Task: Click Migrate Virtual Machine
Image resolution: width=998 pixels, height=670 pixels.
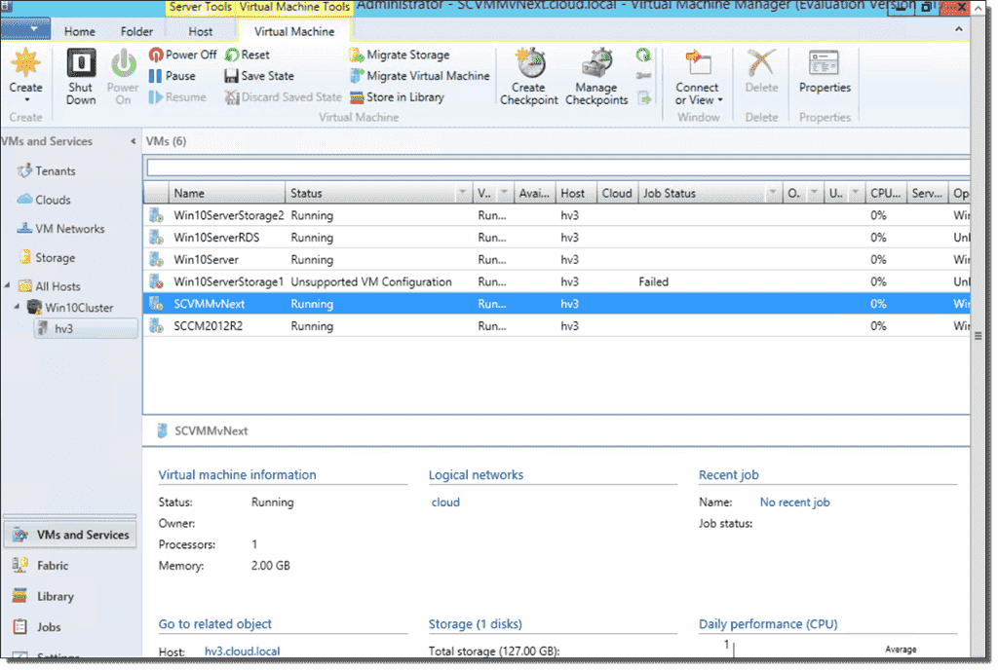Action: tap(420, 76)
